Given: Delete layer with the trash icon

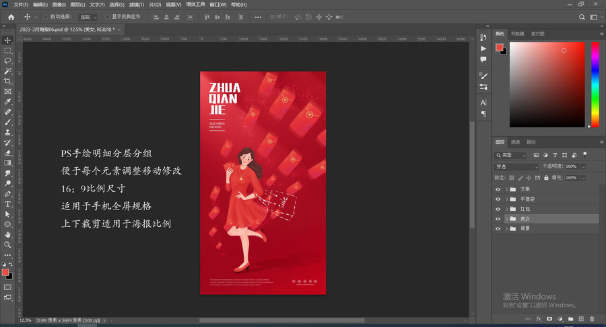Looking at the screenshot, I should [592, 319].
